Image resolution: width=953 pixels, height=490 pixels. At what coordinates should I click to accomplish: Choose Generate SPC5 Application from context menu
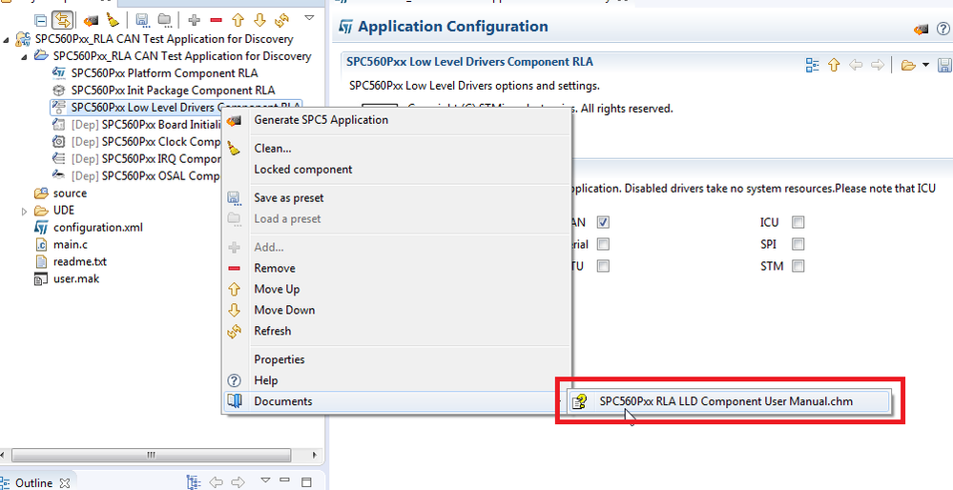[x=397, y=120]
